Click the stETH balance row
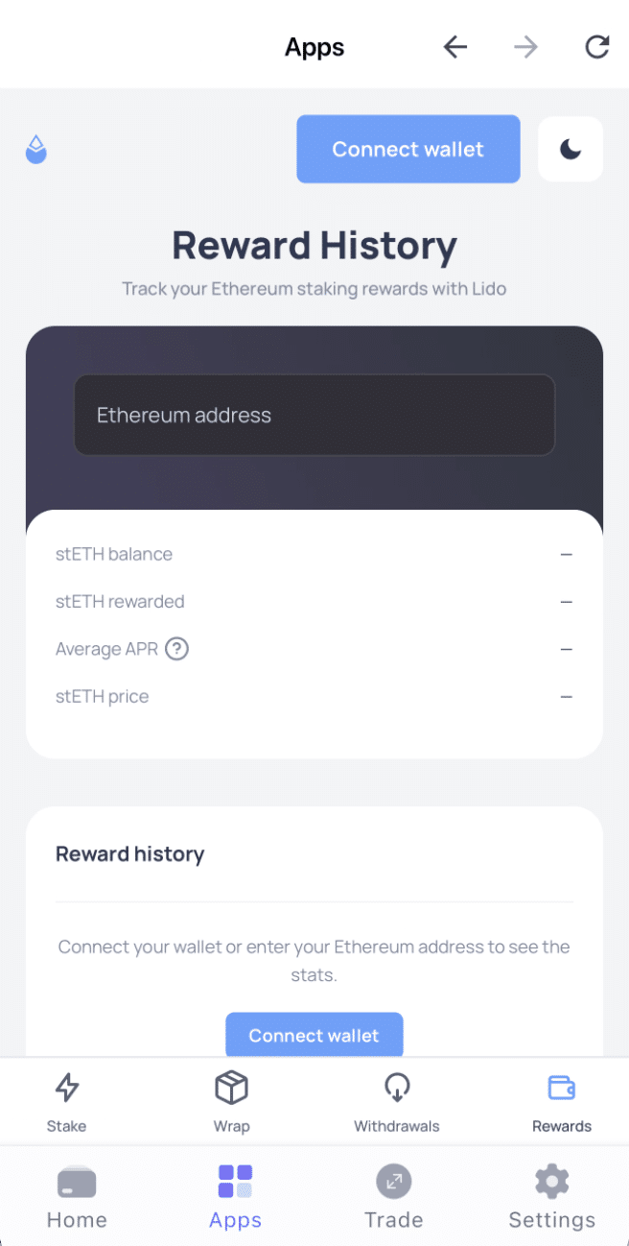The width and height of the screenshot is (629, 1246). point(314,554)
